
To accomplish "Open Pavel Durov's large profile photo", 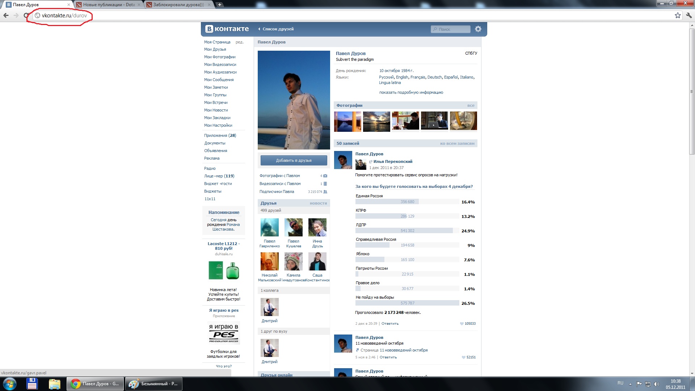I will [x=294, y=100].
